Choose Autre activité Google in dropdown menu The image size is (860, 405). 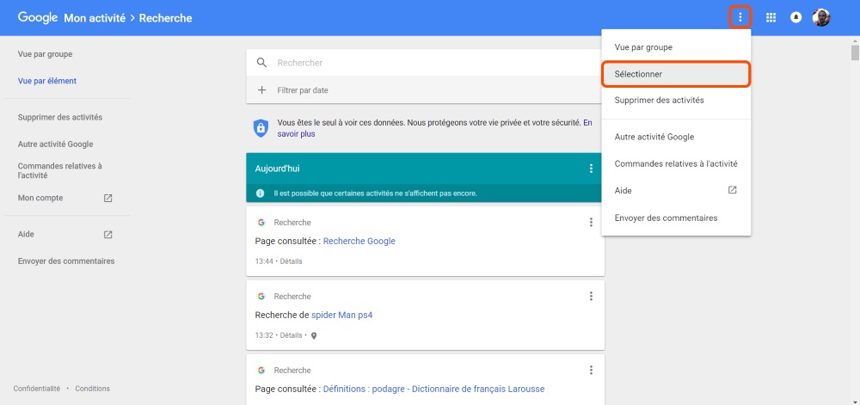676,137
